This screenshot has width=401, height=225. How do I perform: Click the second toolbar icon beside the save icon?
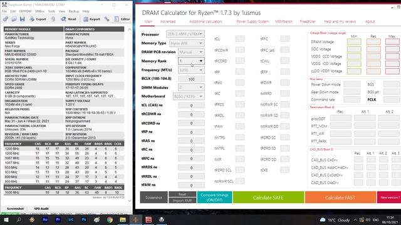14,19
